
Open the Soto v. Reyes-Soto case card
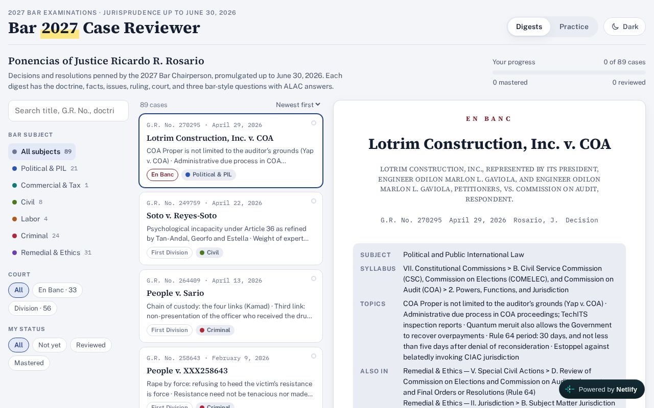[x=231, y=228]
